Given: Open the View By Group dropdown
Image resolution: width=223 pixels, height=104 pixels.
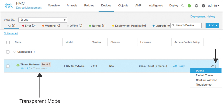Looking at the screenshot, I should point(43,20).
